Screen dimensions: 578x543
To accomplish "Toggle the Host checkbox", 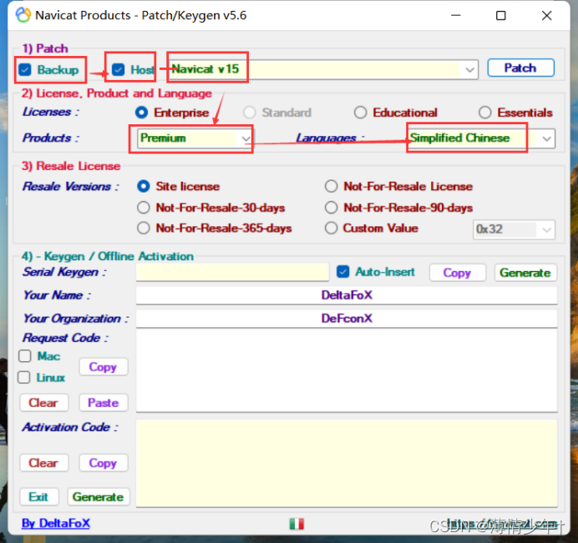I will click(x=119, y=69).
